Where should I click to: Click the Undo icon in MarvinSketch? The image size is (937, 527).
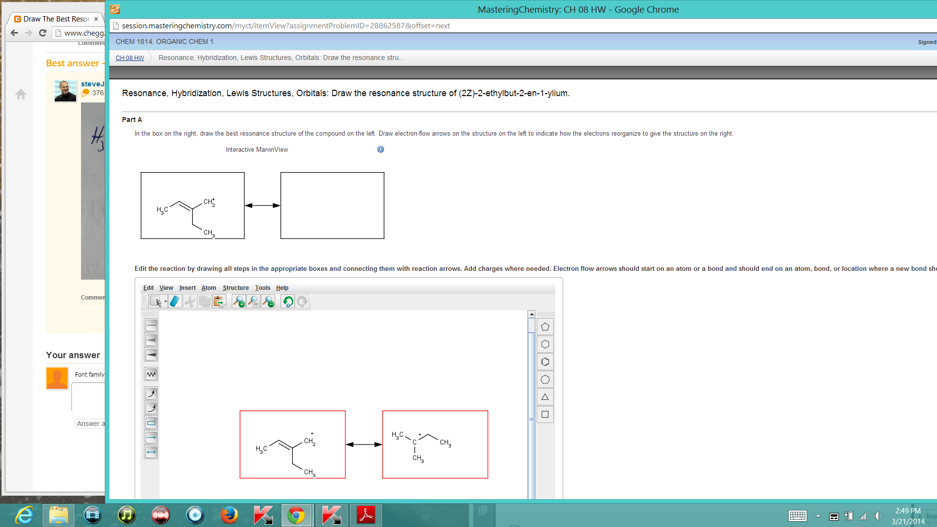coord(287,302)
